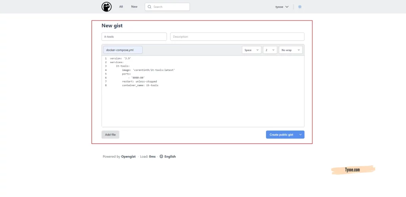Image resolution: width=406 pixels, height=197 pixels.
Task: Click the code line "services:"
Action: click(x=117, y=62)
